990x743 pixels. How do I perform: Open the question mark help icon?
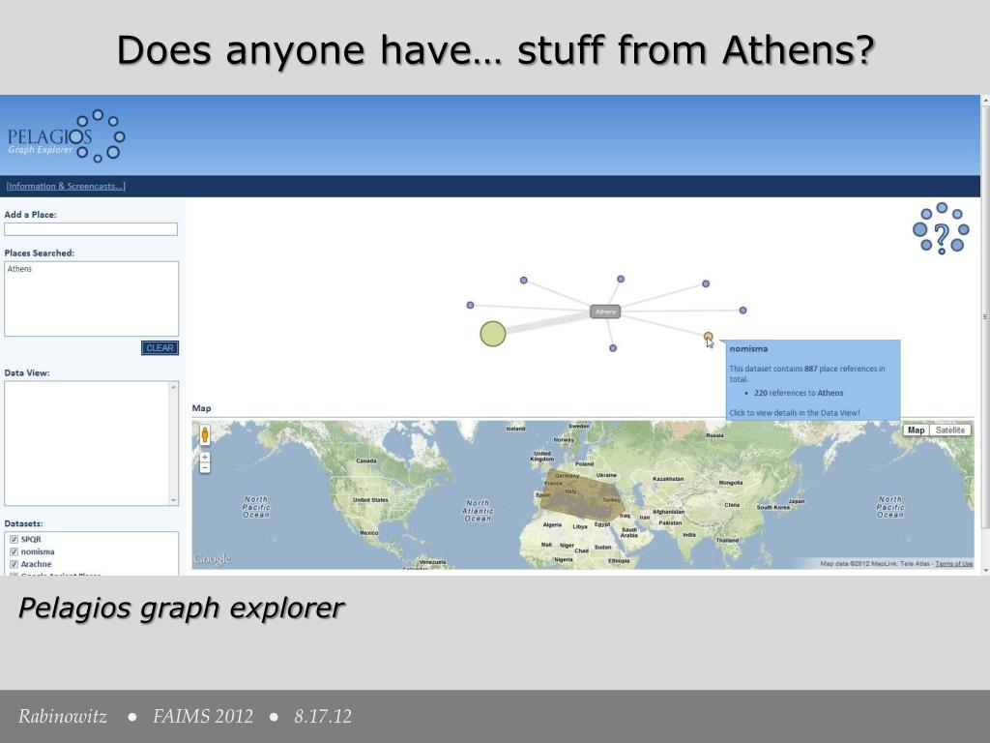(x=942, y=228)
